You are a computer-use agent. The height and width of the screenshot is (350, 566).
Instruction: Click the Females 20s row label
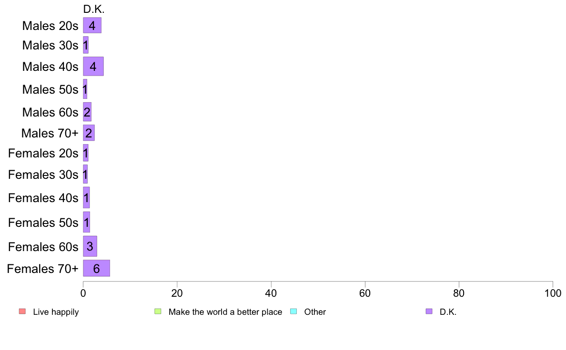coord(43,153)
